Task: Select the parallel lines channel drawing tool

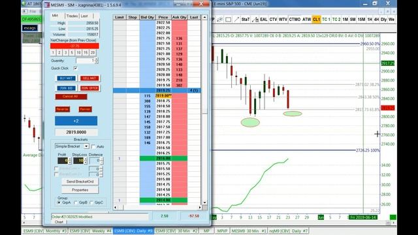Action: (x=219, y=20)
